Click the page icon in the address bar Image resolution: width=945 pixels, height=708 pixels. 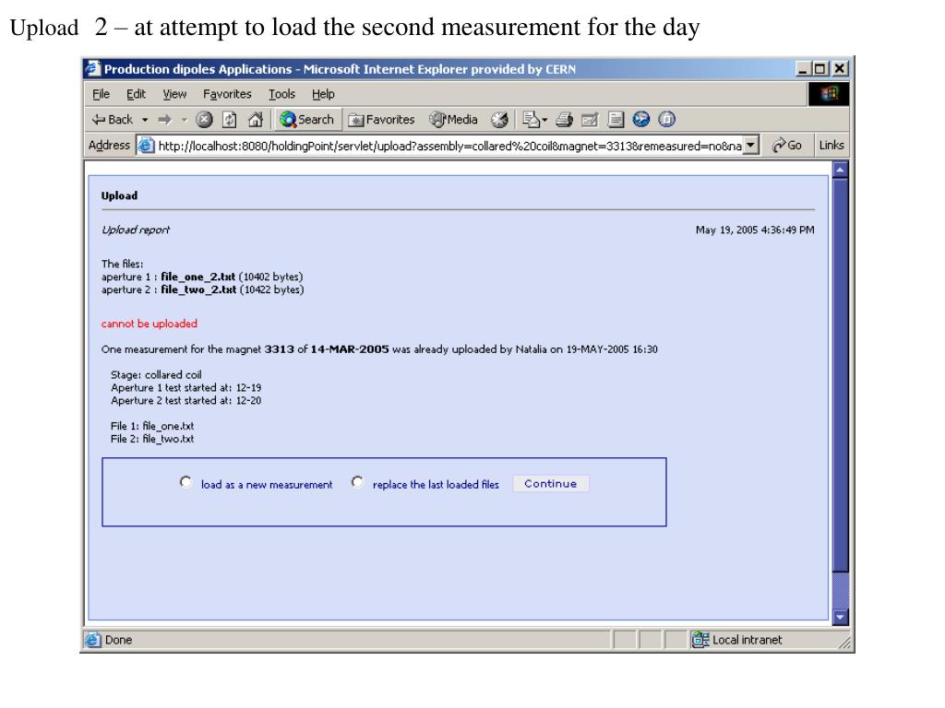[147, 145]
